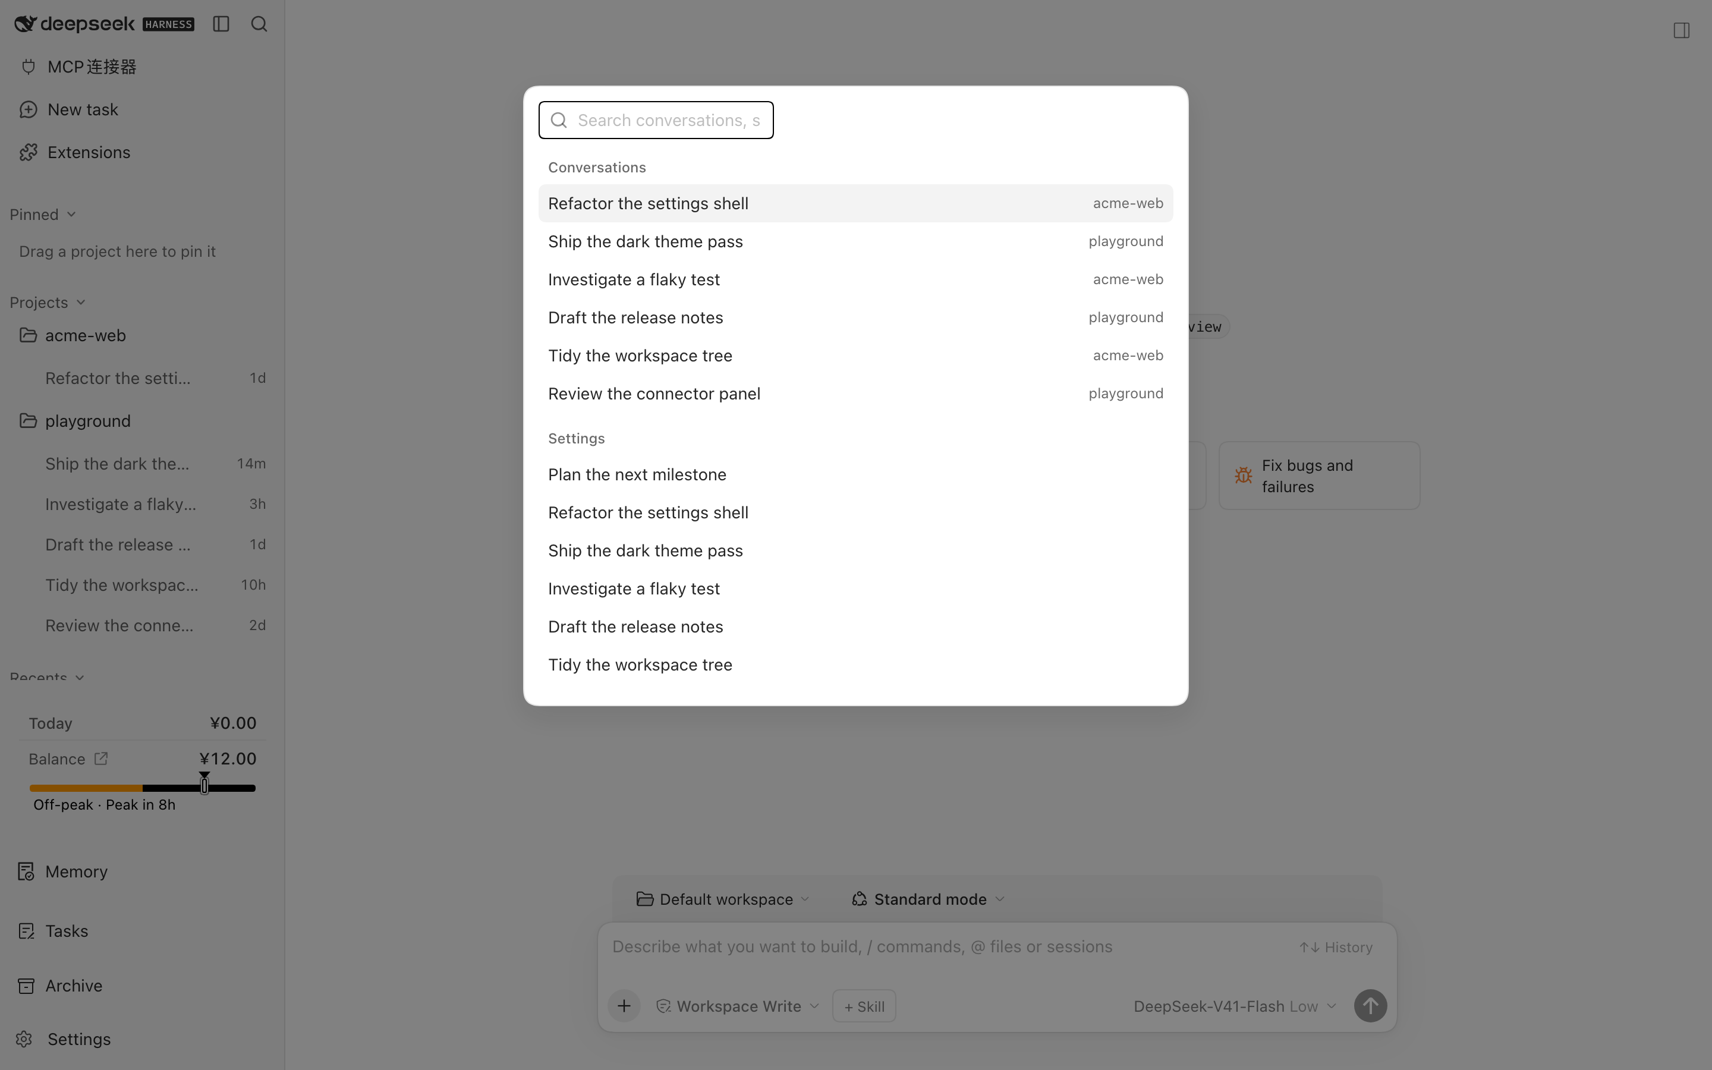Click the MCP 连接器 label
1712x1070 pixels.
pos(92,67)
